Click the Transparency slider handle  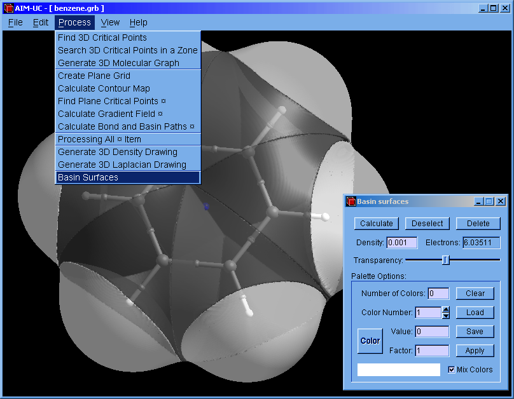point(445,260)
